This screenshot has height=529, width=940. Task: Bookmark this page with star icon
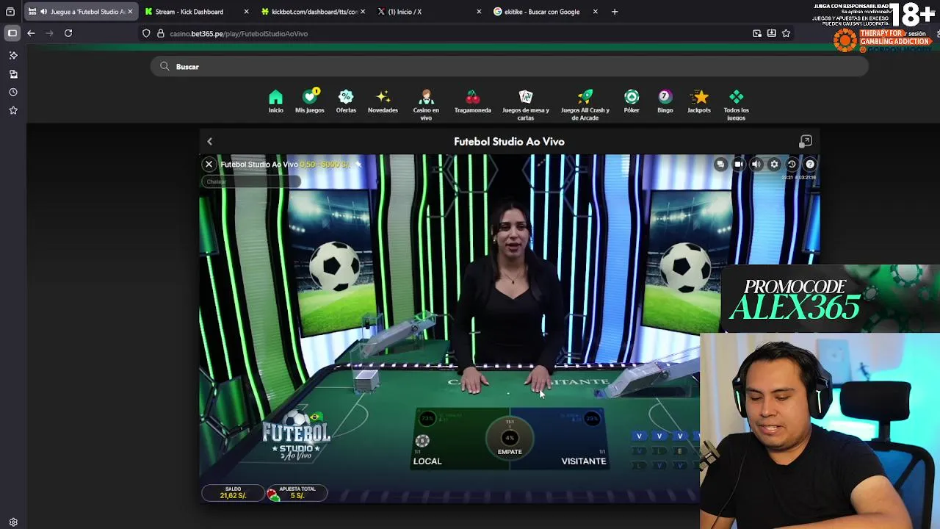[786, 33]
